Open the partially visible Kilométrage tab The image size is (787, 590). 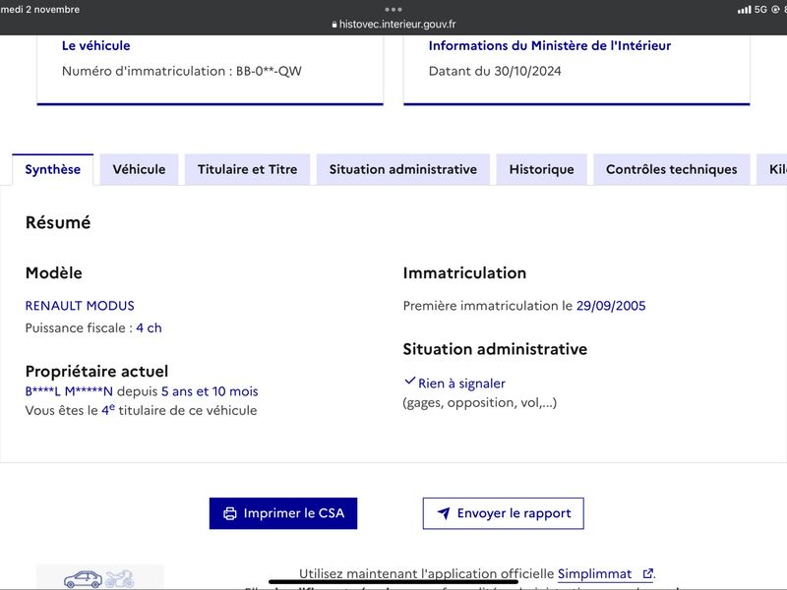772,169
